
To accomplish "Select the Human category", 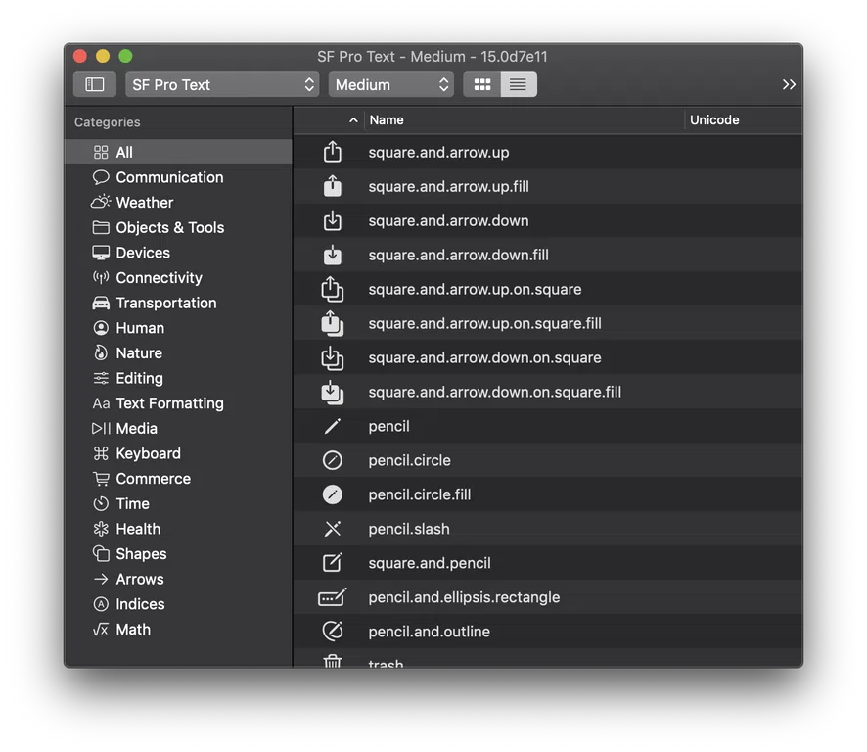I will (x=179, y=328).
